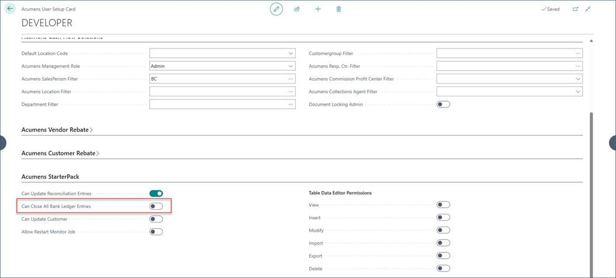616x278 pixels.
Task: Open the share icon menu
Action: 297,9
